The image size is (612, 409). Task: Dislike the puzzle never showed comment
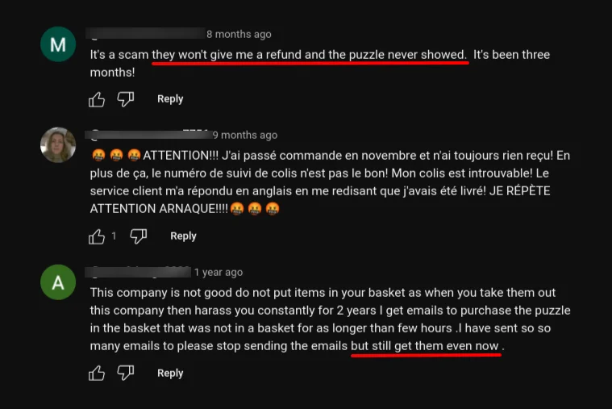click(126, 99)
